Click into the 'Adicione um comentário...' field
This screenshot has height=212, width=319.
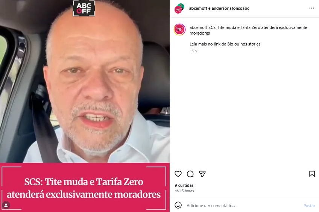point(243,206)
